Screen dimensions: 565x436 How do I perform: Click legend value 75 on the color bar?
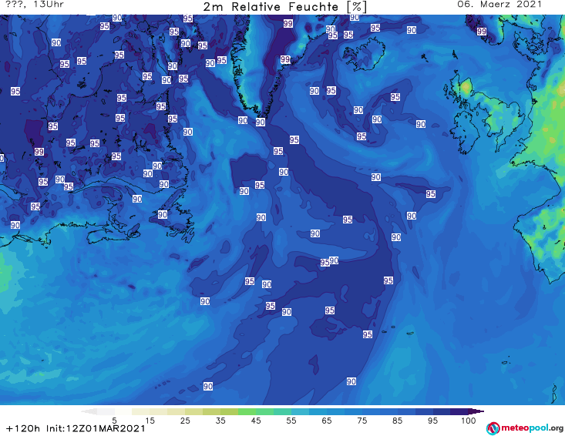pyautogui.click(x=362, y=421)
